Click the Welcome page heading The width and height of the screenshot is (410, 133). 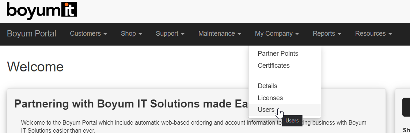(x=35, y=67)
